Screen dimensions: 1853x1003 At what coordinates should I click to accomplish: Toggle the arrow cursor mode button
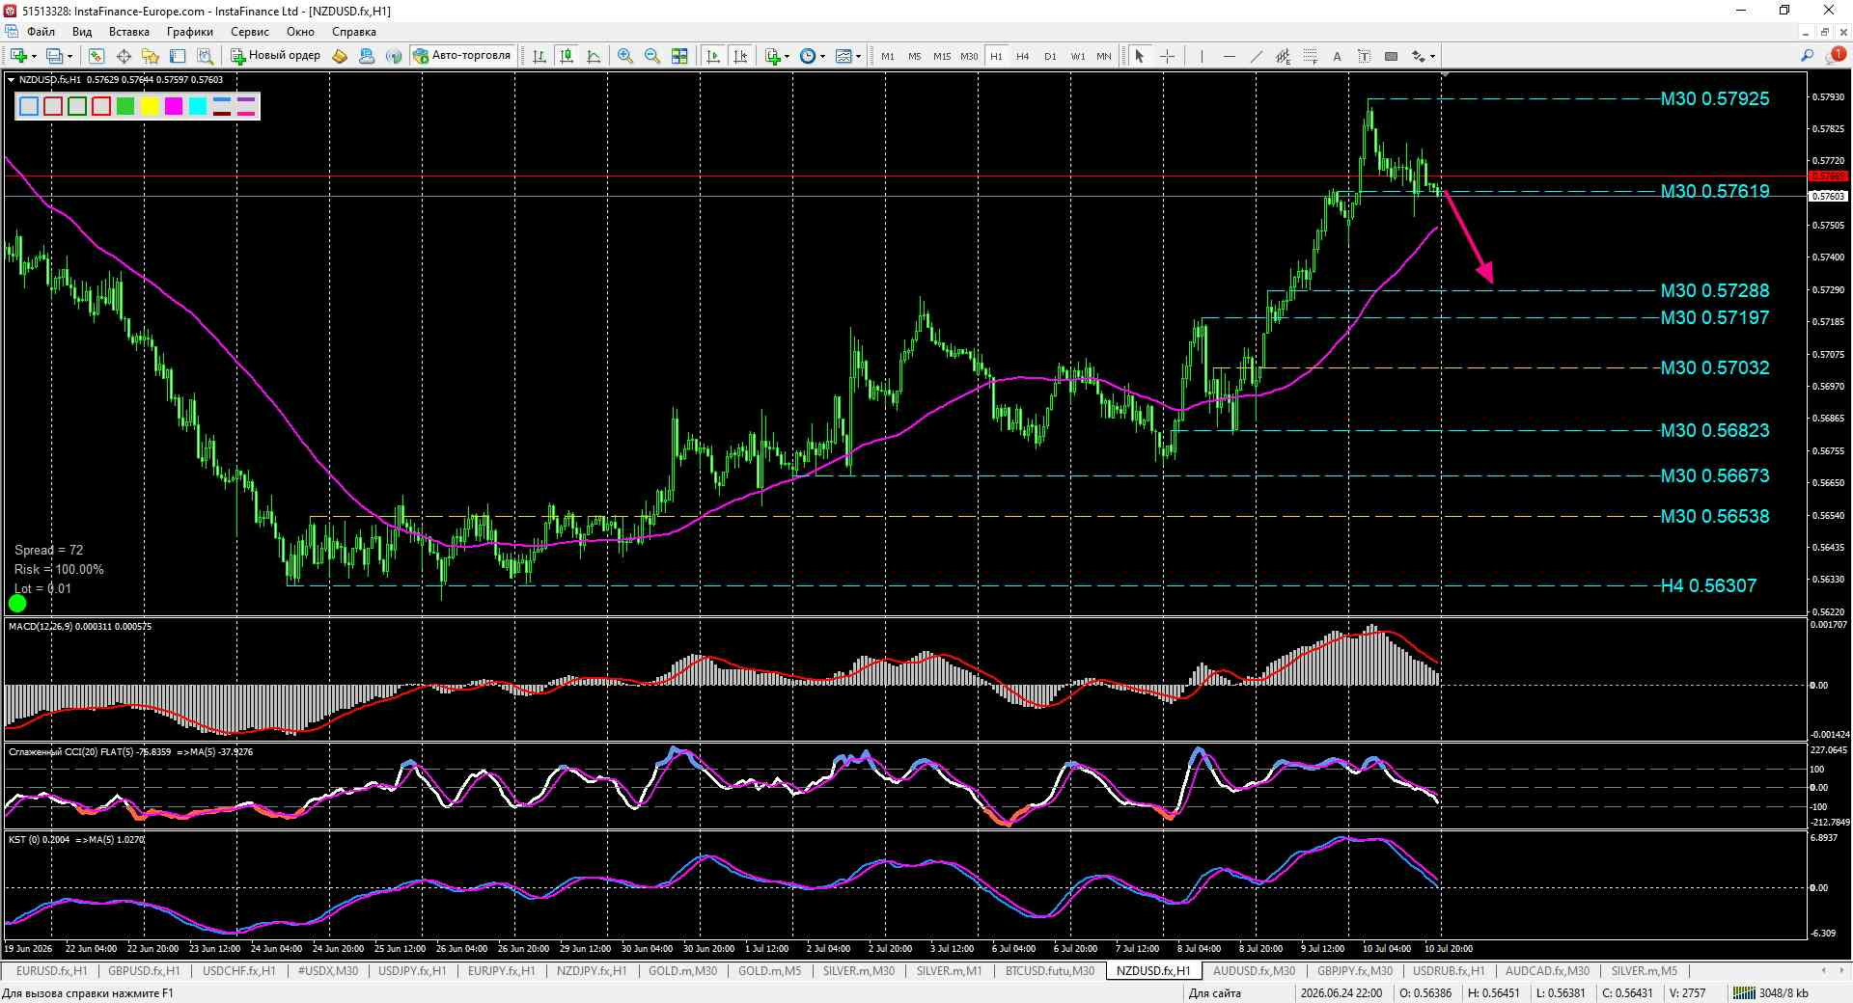(1140, 56)
